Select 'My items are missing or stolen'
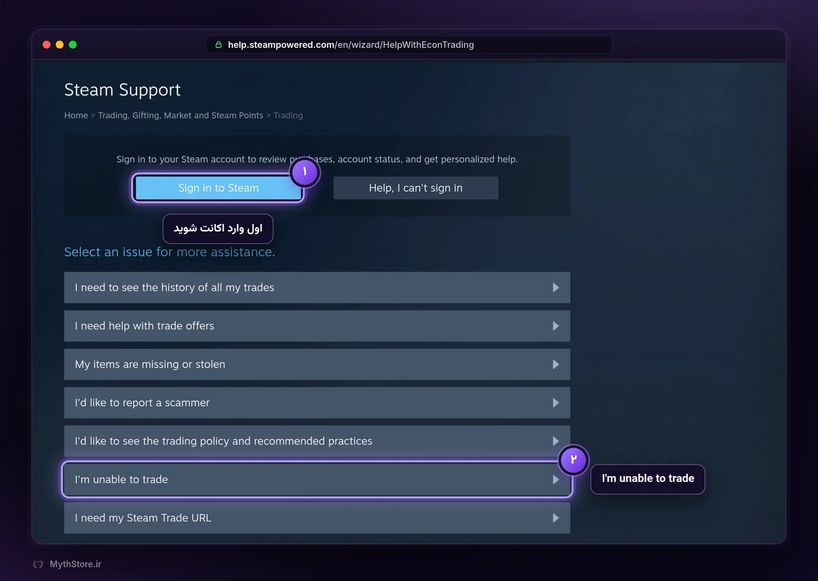 317,364
